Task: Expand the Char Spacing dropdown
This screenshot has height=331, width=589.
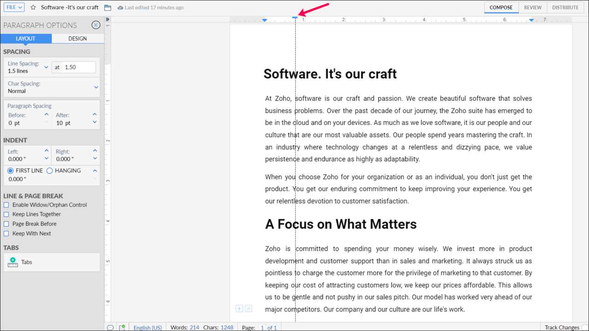Action: 96,87
